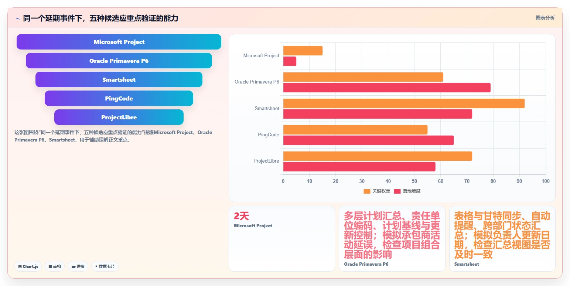Click the red ProjectLibre bar
Screen dimensions: 570x286
coord(359,167)
